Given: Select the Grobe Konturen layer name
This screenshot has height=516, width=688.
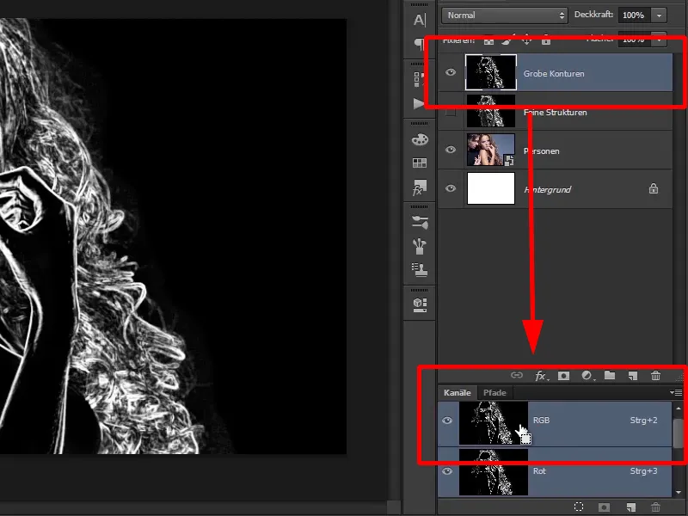Looking at the screenshot, I should [x=554, y=74].
